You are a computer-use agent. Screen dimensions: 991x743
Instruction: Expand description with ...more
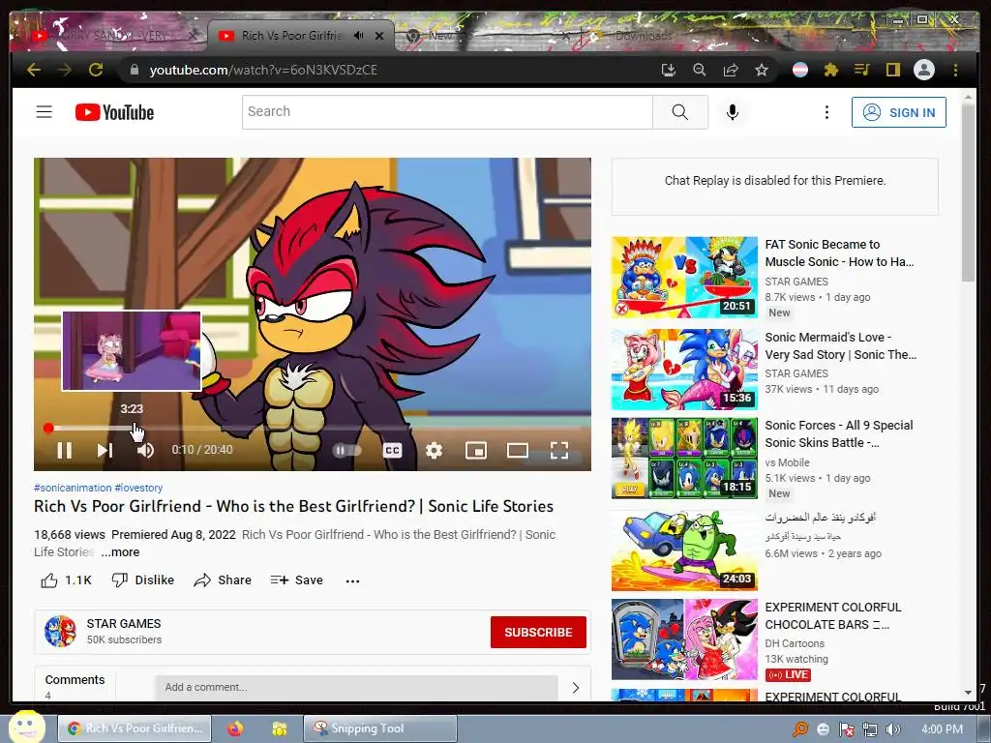pyautogui.click(x=120, y=552)
